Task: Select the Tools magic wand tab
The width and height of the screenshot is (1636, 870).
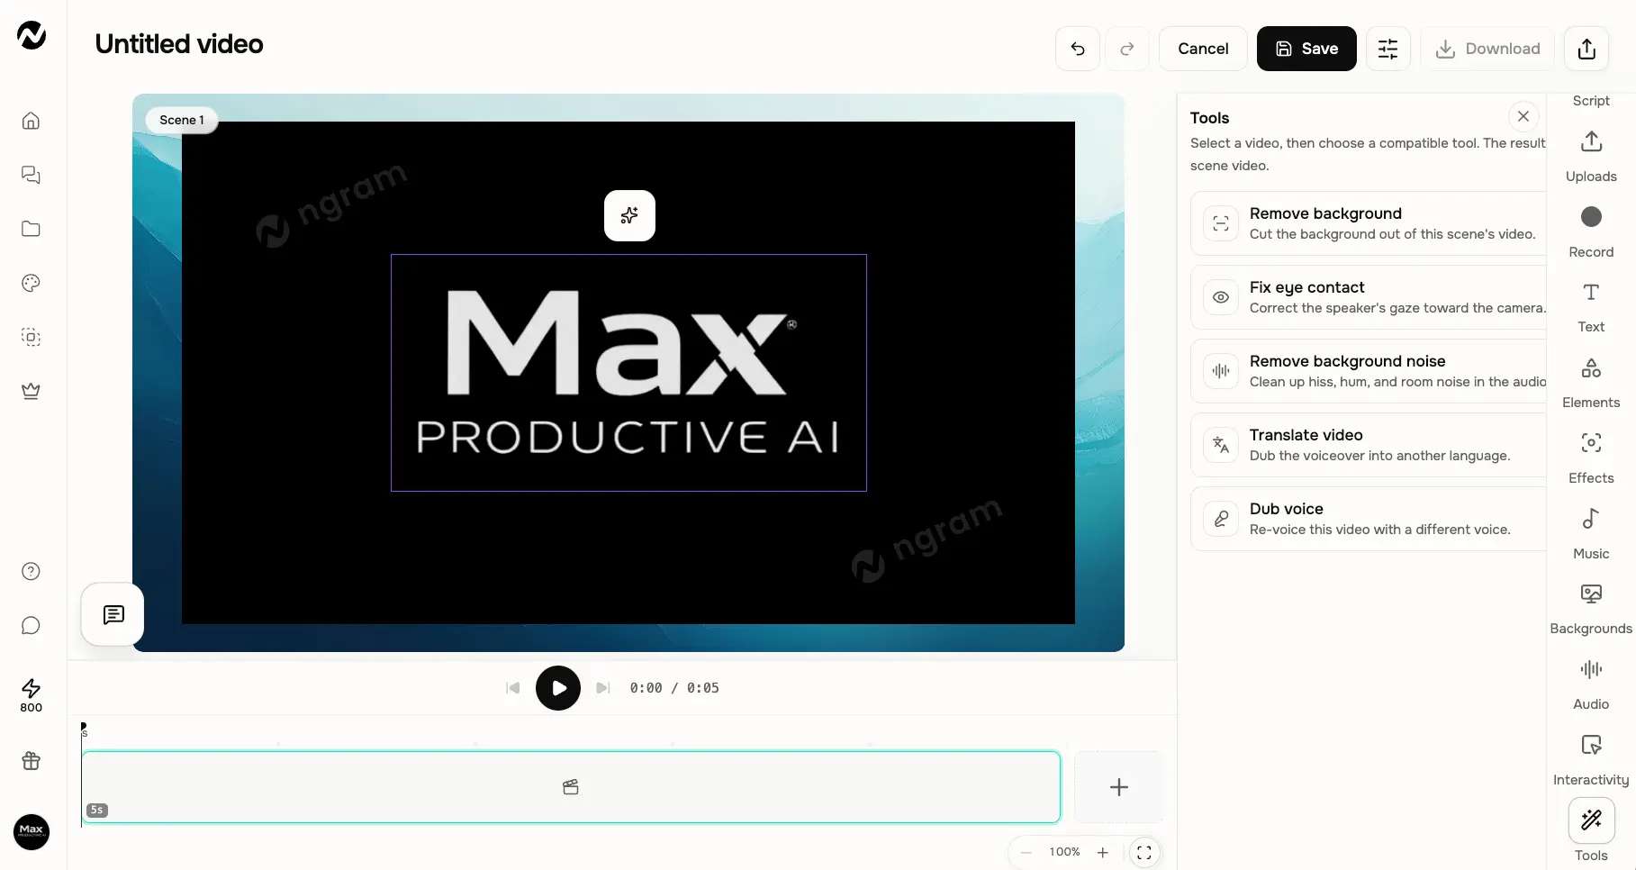Action: 1591,830
